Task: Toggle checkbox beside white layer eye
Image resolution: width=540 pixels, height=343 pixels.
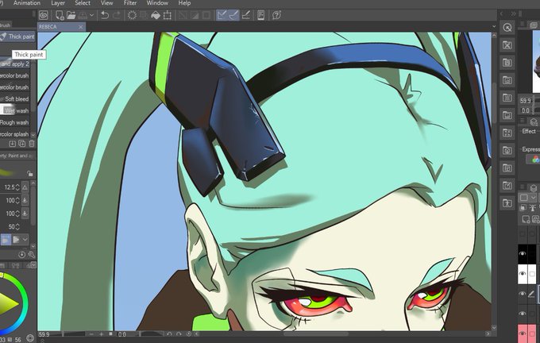Action: (x=532, y=274)
